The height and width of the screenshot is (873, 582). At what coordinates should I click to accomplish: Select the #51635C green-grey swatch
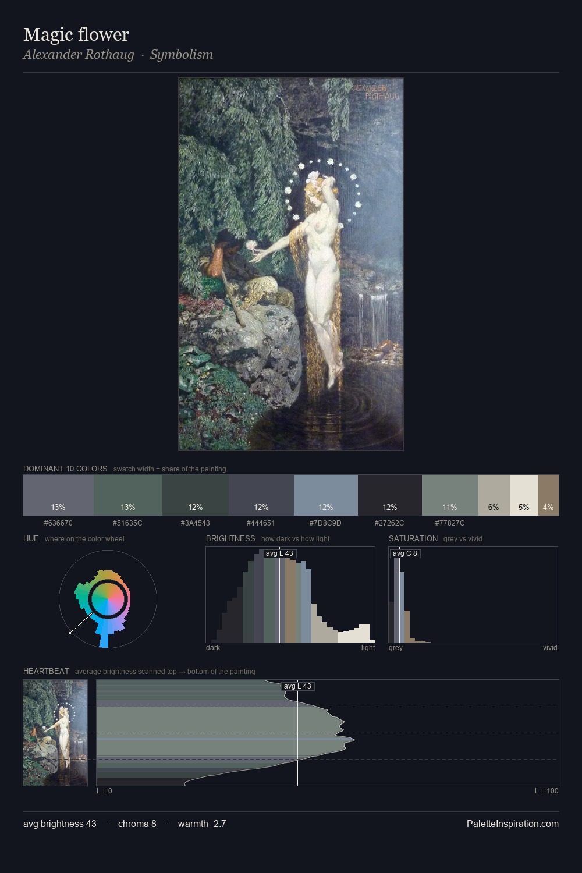click(x=128, y=495)
